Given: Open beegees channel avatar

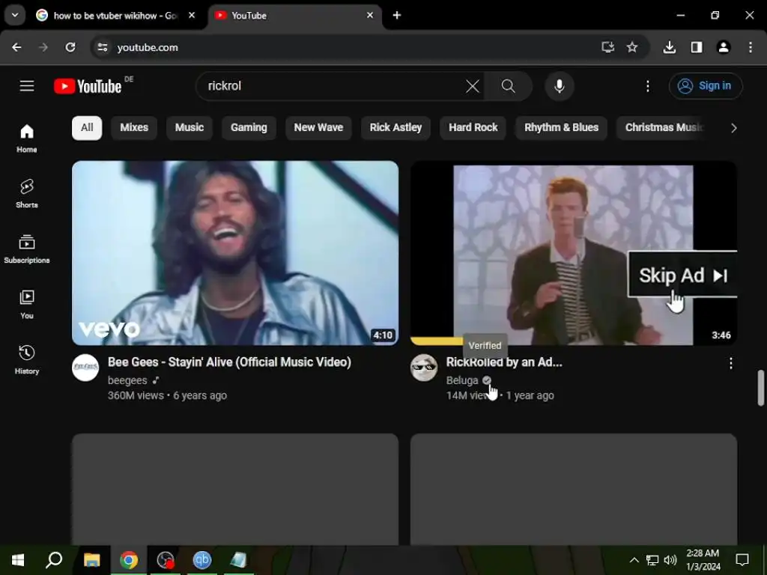Looking at the screenshot, I should (85, 368).
